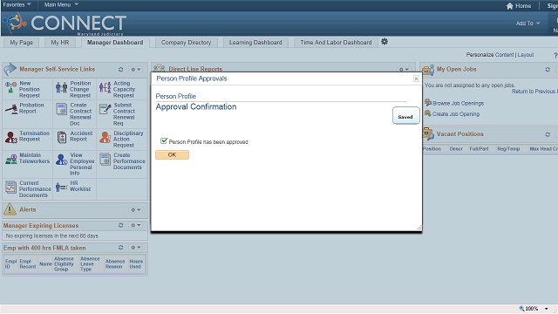
Task: Click the Return to Previous link
Action: click(x=534, y=92)
